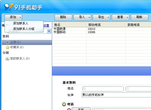Choose 添加联系人分组 from the menu
151x110 pixels.
24,29
